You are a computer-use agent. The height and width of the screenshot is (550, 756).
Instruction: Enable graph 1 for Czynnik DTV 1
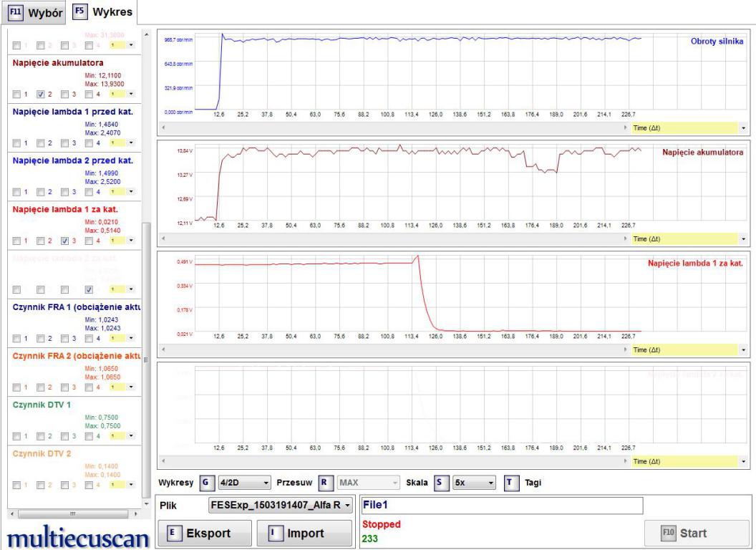coord(18,436)
